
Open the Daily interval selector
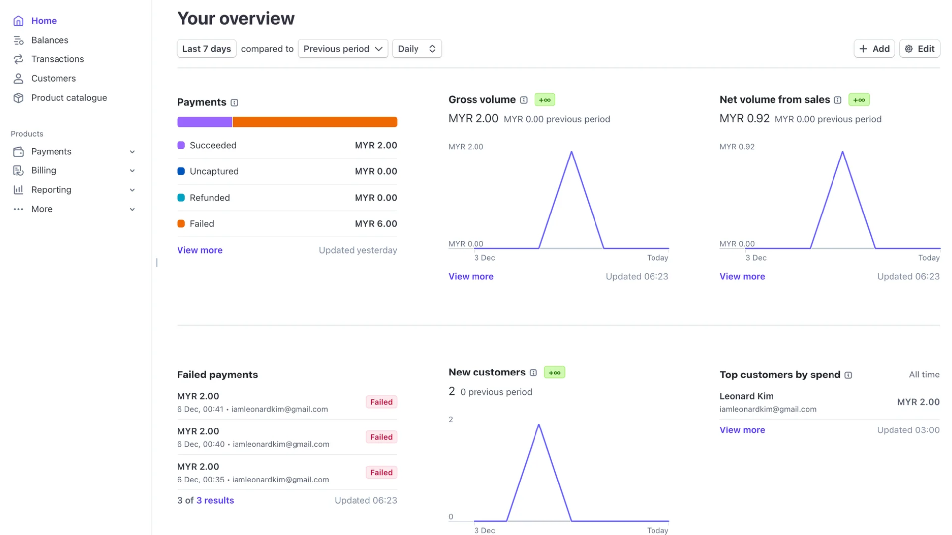416,49
